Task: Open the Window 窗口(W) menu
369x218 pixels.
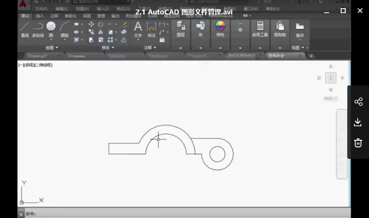Action: click(x=251, y=9)
